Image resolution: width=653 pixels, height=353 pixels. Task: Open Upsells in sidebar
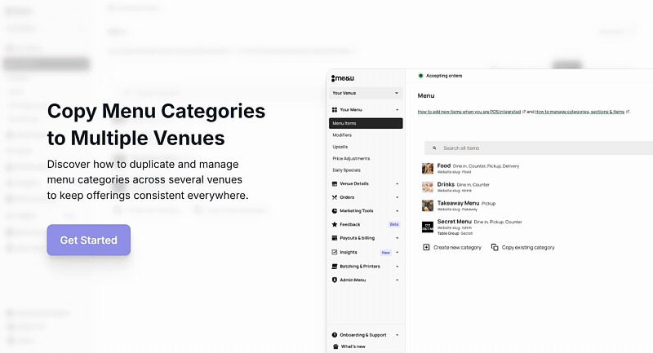coord(340,147)
